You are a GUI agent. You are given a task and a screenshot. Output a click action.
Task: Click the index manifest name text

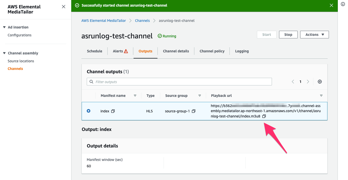[105, 111]
